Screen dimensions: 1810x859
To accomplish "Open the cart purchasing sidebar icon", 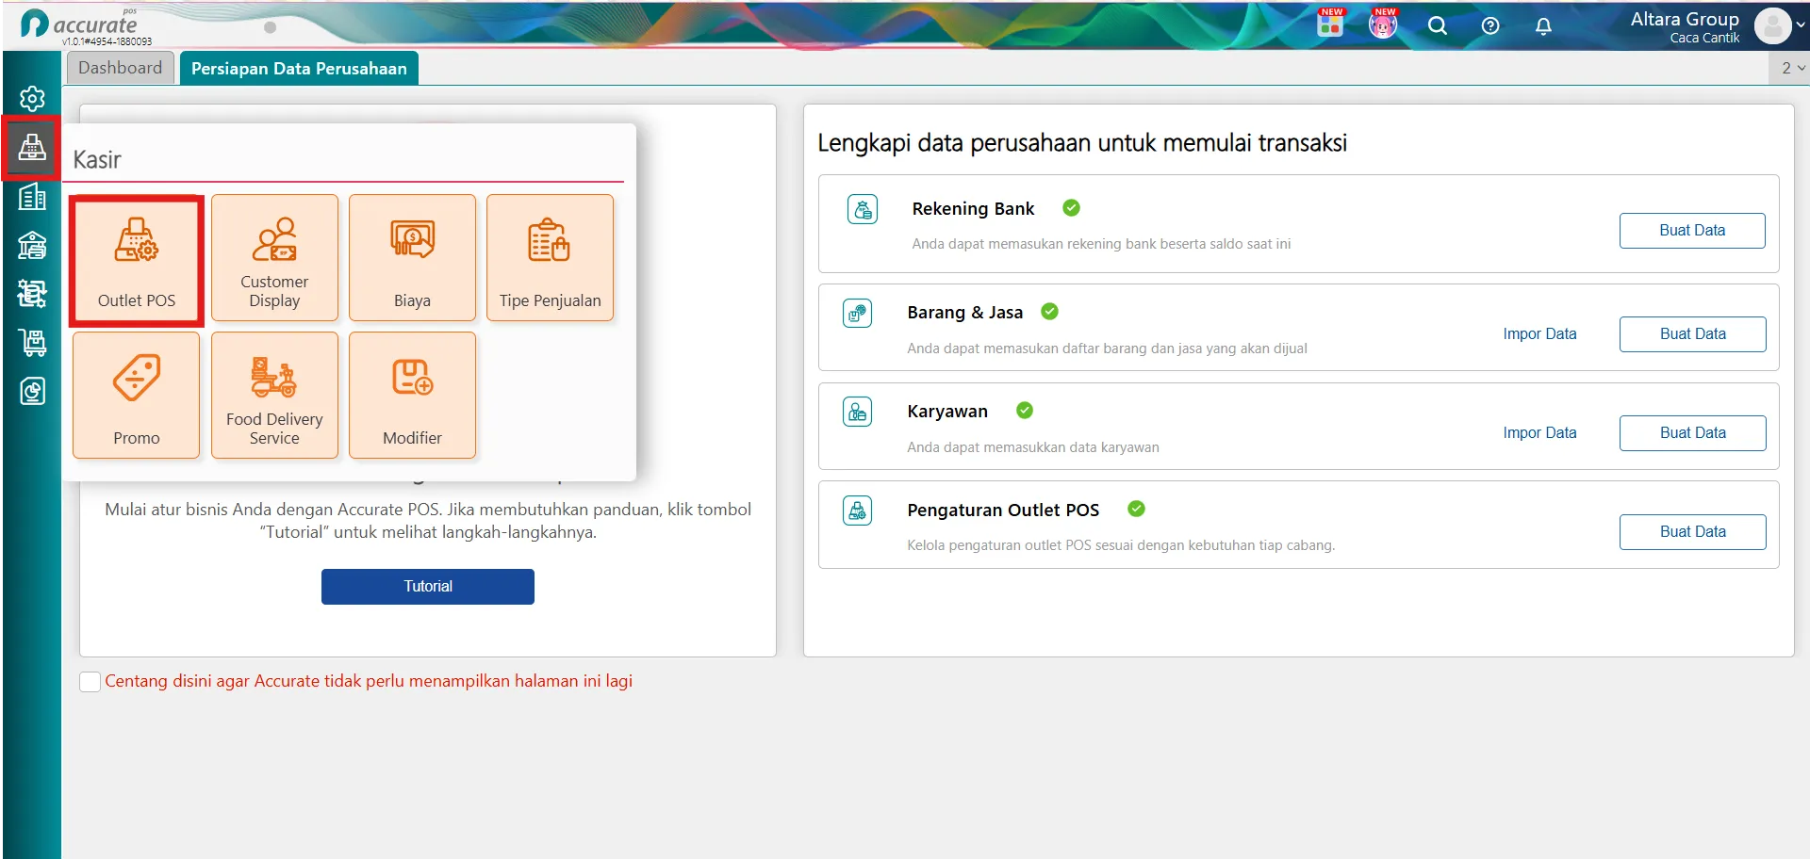I will 32,343.
